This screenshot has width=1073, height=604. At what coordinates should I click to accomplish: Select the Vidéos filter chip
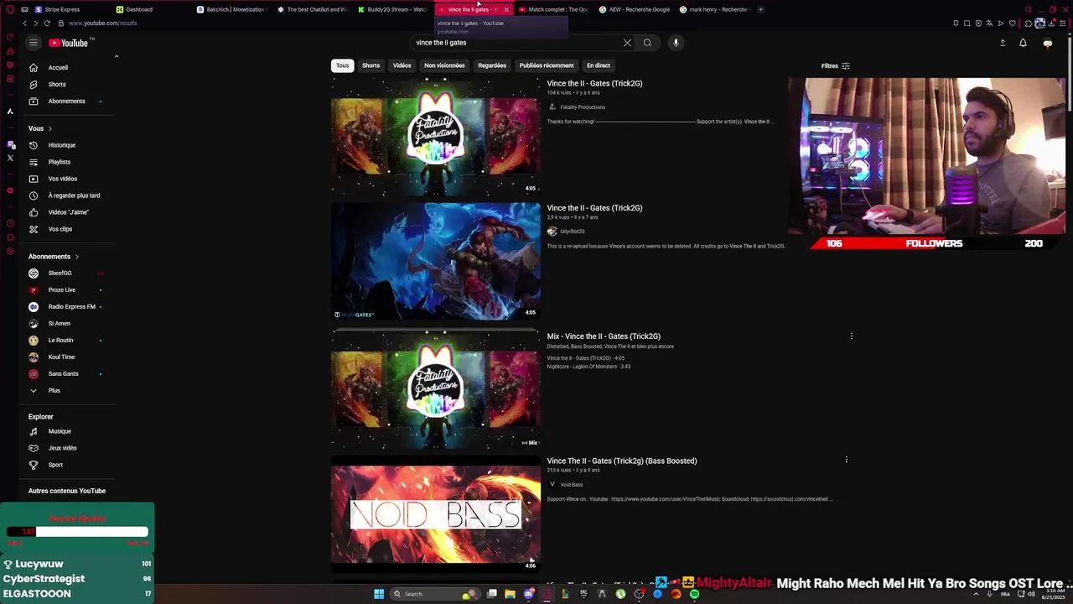pos(402,65)
